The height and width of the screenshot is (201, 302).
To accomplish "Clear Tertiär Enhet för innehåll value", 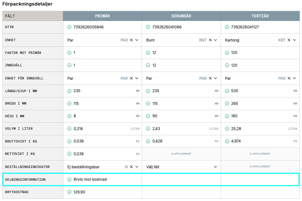I will click(x=289, y=78).
